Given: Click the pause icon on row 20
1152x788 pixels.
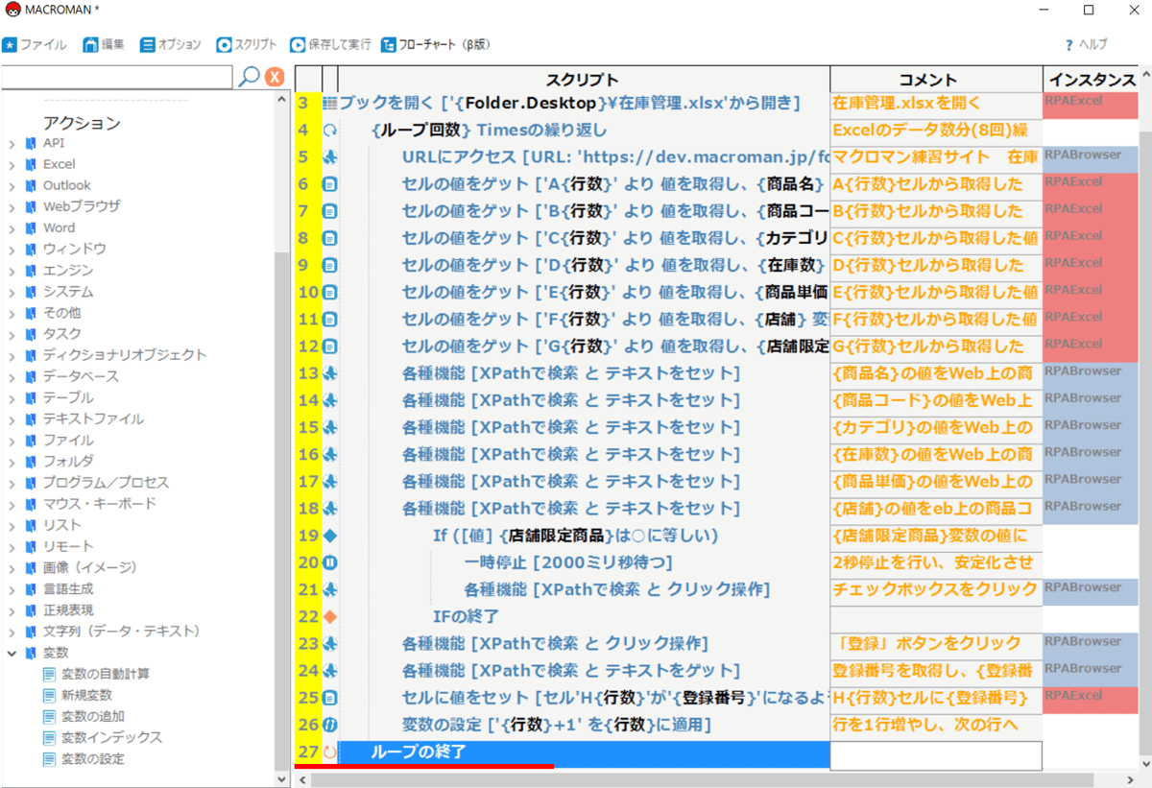Looking at the screenshot, I should 330,562.
